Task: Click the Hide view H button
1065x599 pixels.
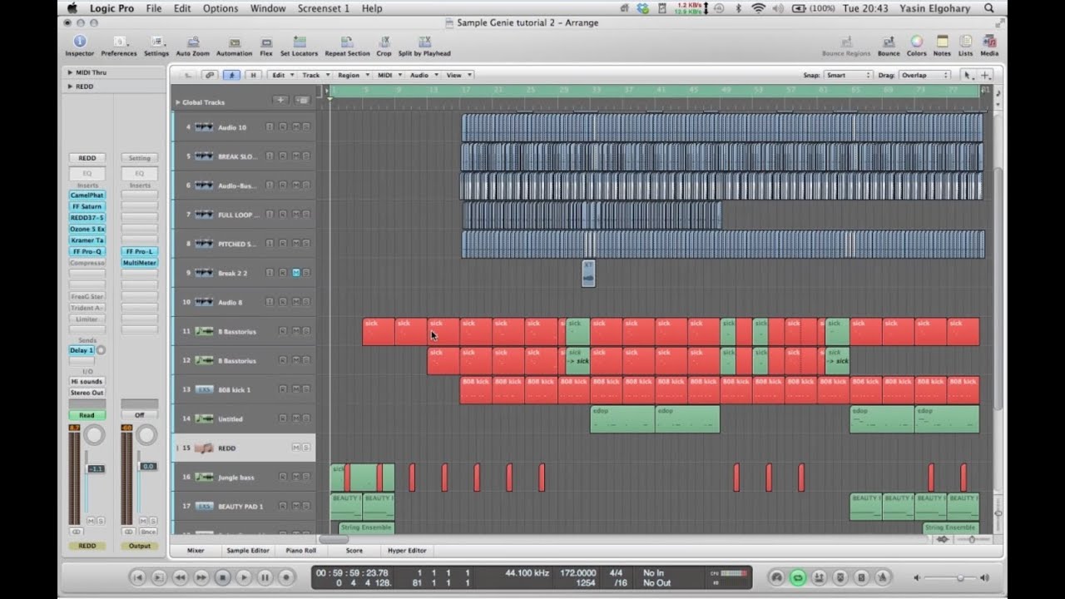Action: 252,75
